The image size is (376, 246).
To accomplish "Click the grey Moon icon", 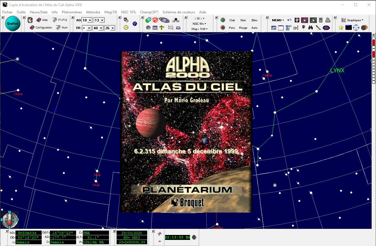I will (148, 28).
